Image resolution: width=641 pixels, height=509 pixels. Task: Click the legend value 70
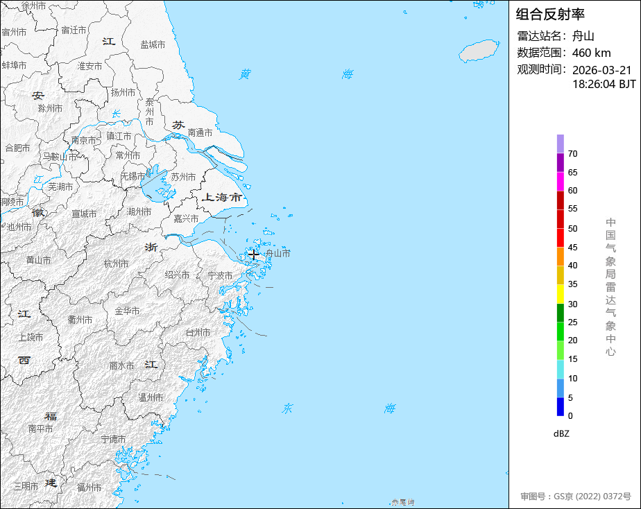(573, 154)
